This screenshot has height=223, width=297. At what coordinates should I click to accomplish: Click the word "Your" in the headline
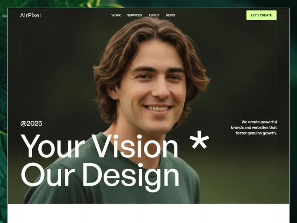click(52, 146)
